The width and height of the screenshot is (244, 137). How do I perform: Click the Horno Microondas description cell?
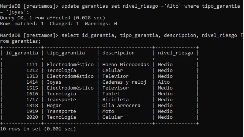(x=126, y=65)
